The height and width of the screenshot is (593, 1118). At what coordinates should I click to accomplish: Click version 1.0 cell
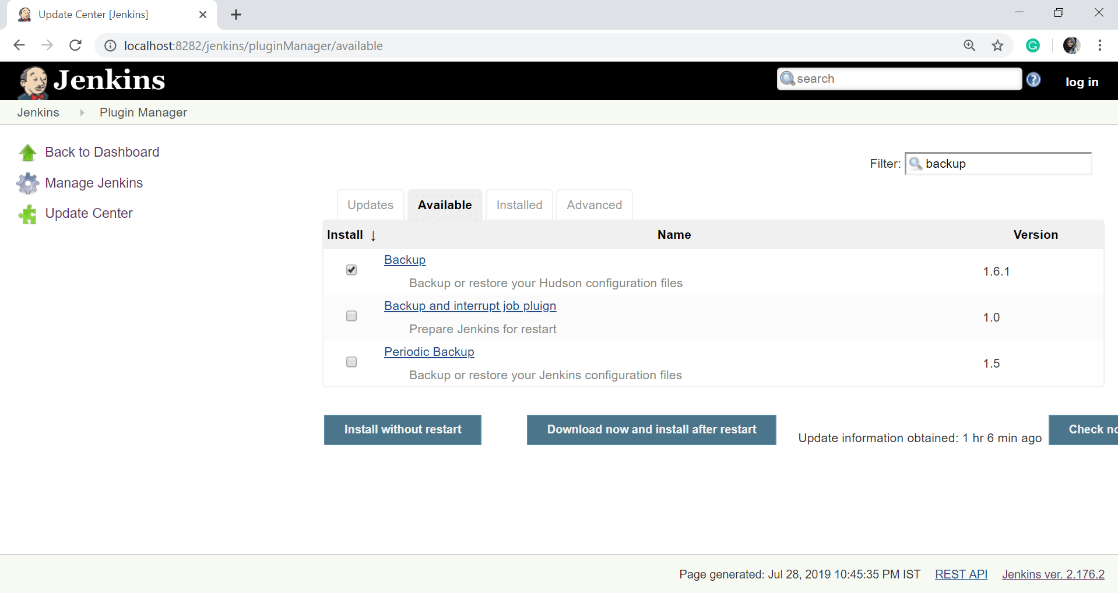992,317
